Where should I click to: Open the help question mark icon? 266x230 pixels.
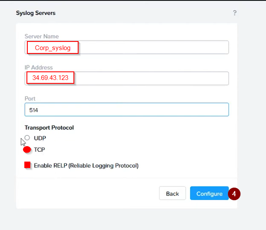(234, 13)
